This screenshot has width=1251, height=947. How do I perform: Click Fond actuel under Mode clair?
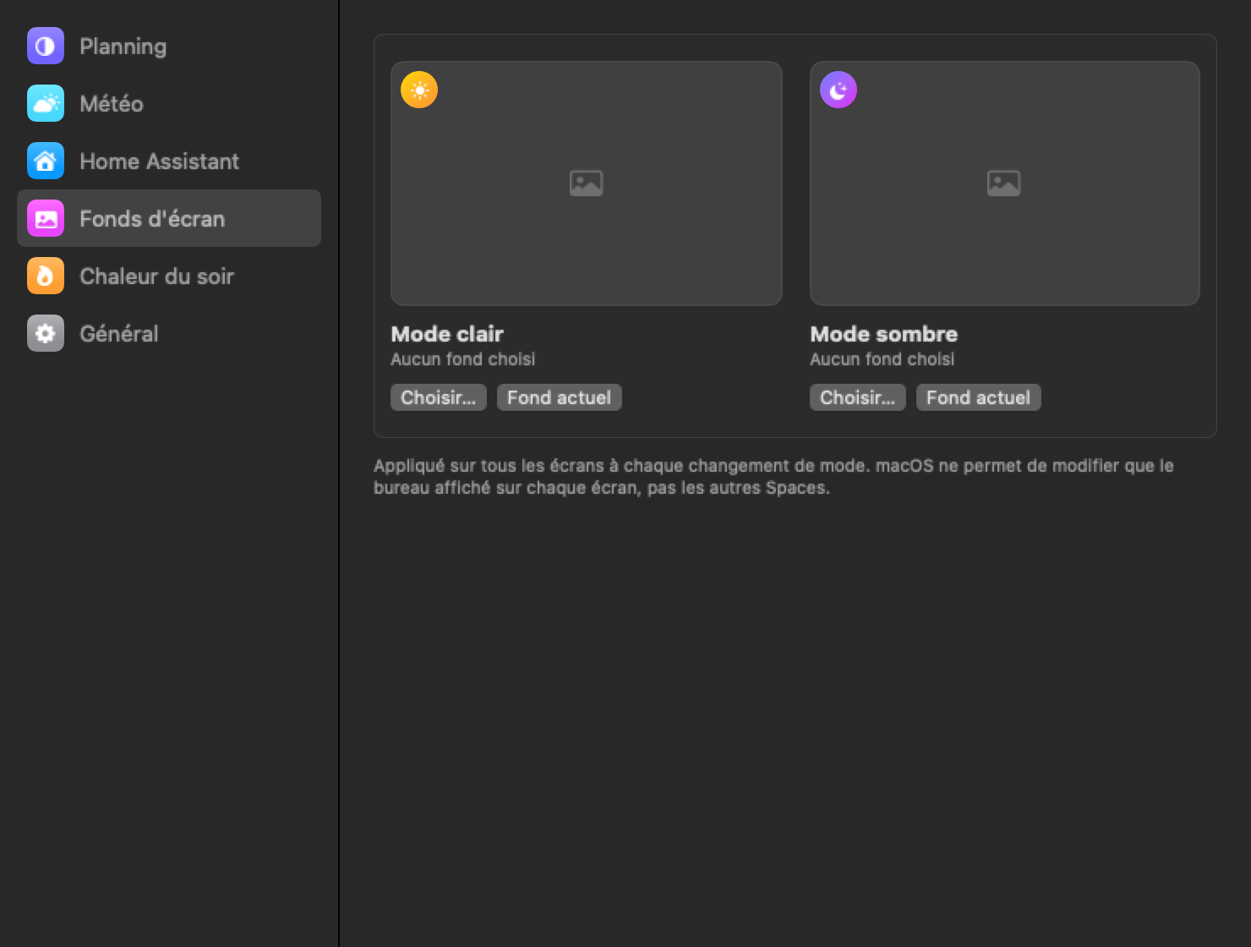560,397
